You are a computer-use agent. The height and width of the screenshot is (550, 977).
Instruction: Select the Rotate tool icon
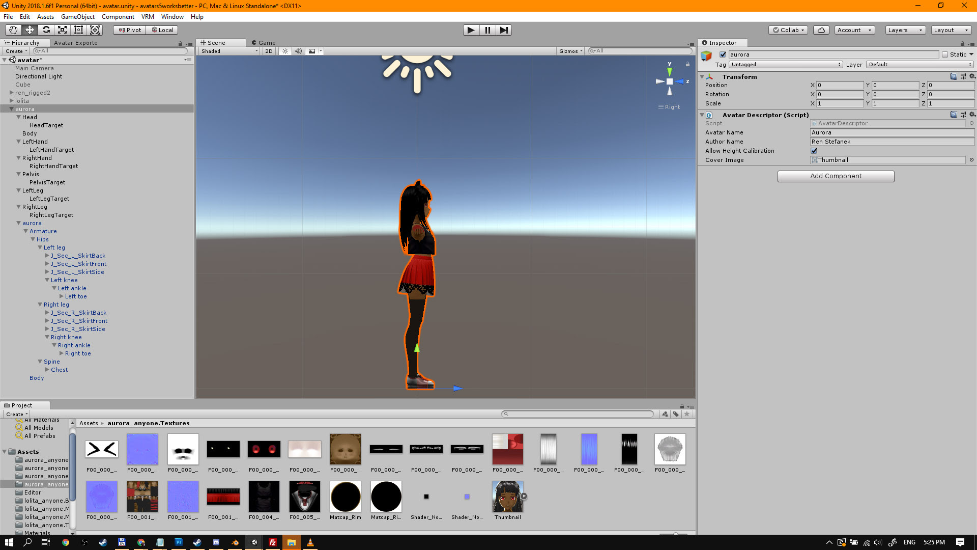(x=46, y=30)
